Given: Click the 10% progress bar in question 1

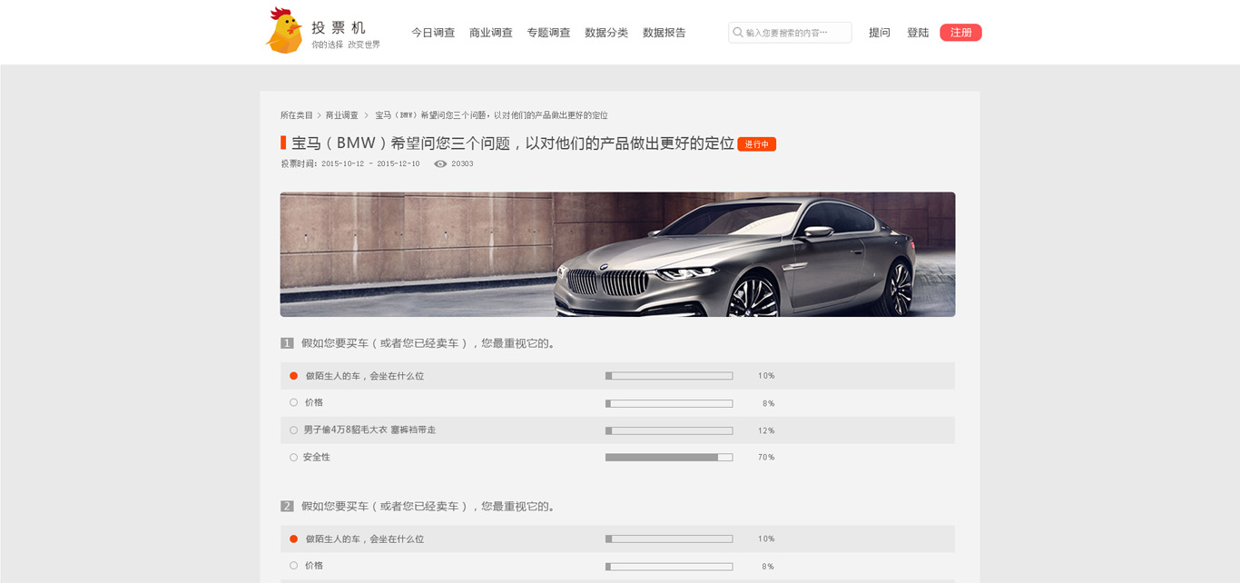Looking at the screenshot, I should pyautogui.click(x=669, y=376).
